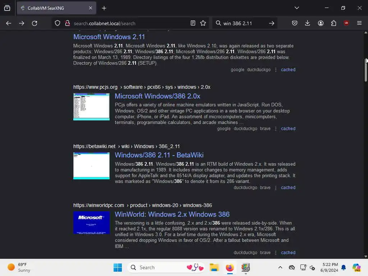Screen dimensions: 368x276
Task: Open Windows/386 2.11 - BetaWiki result
Action: point(159,155)
